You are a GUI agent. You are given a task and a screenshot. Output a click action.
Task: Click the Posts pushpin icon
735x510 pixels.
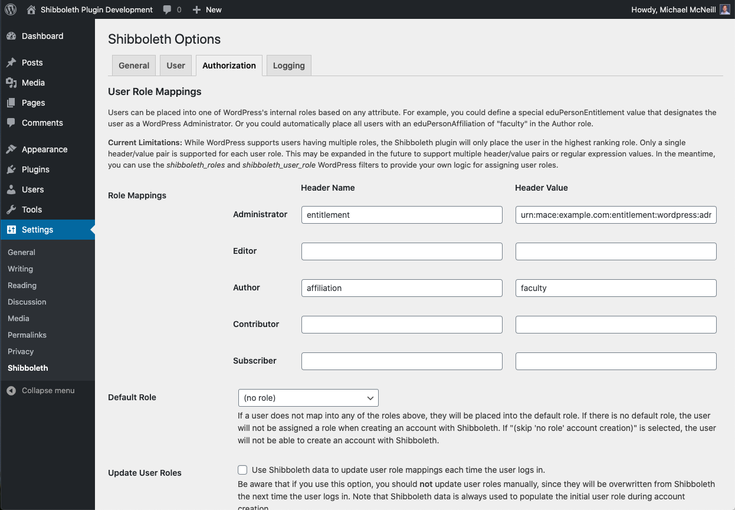11,63
